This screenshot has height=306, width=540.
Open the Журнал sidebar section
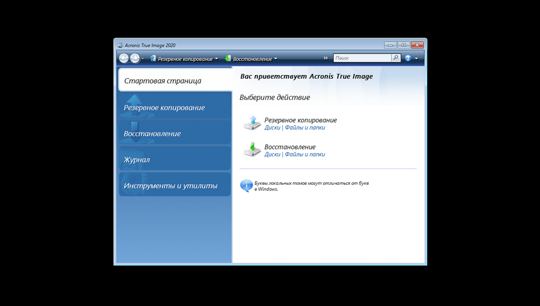coord(174,160)
